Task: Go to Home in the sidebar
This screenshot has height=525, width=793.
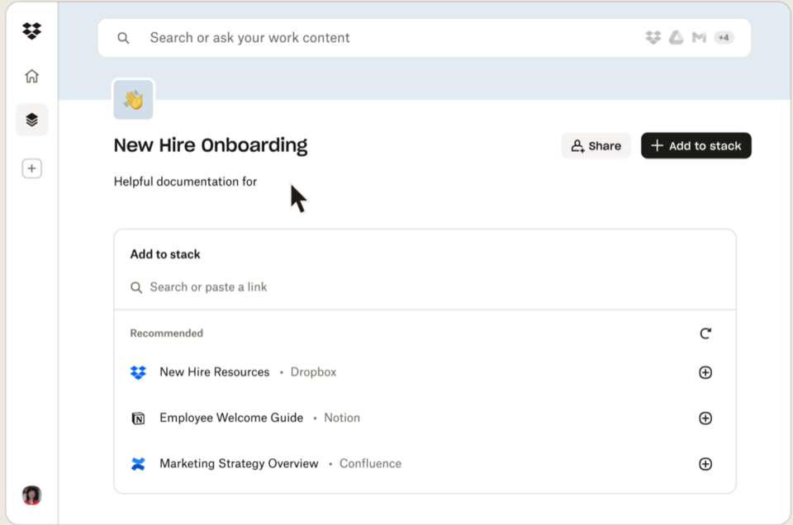Action: pyautogui.click(x=31, y=77)
